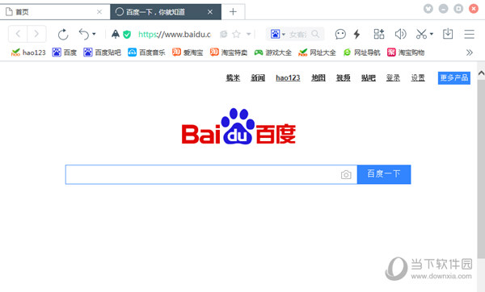Click the vertical scrollbar thumb

(481, 169)
